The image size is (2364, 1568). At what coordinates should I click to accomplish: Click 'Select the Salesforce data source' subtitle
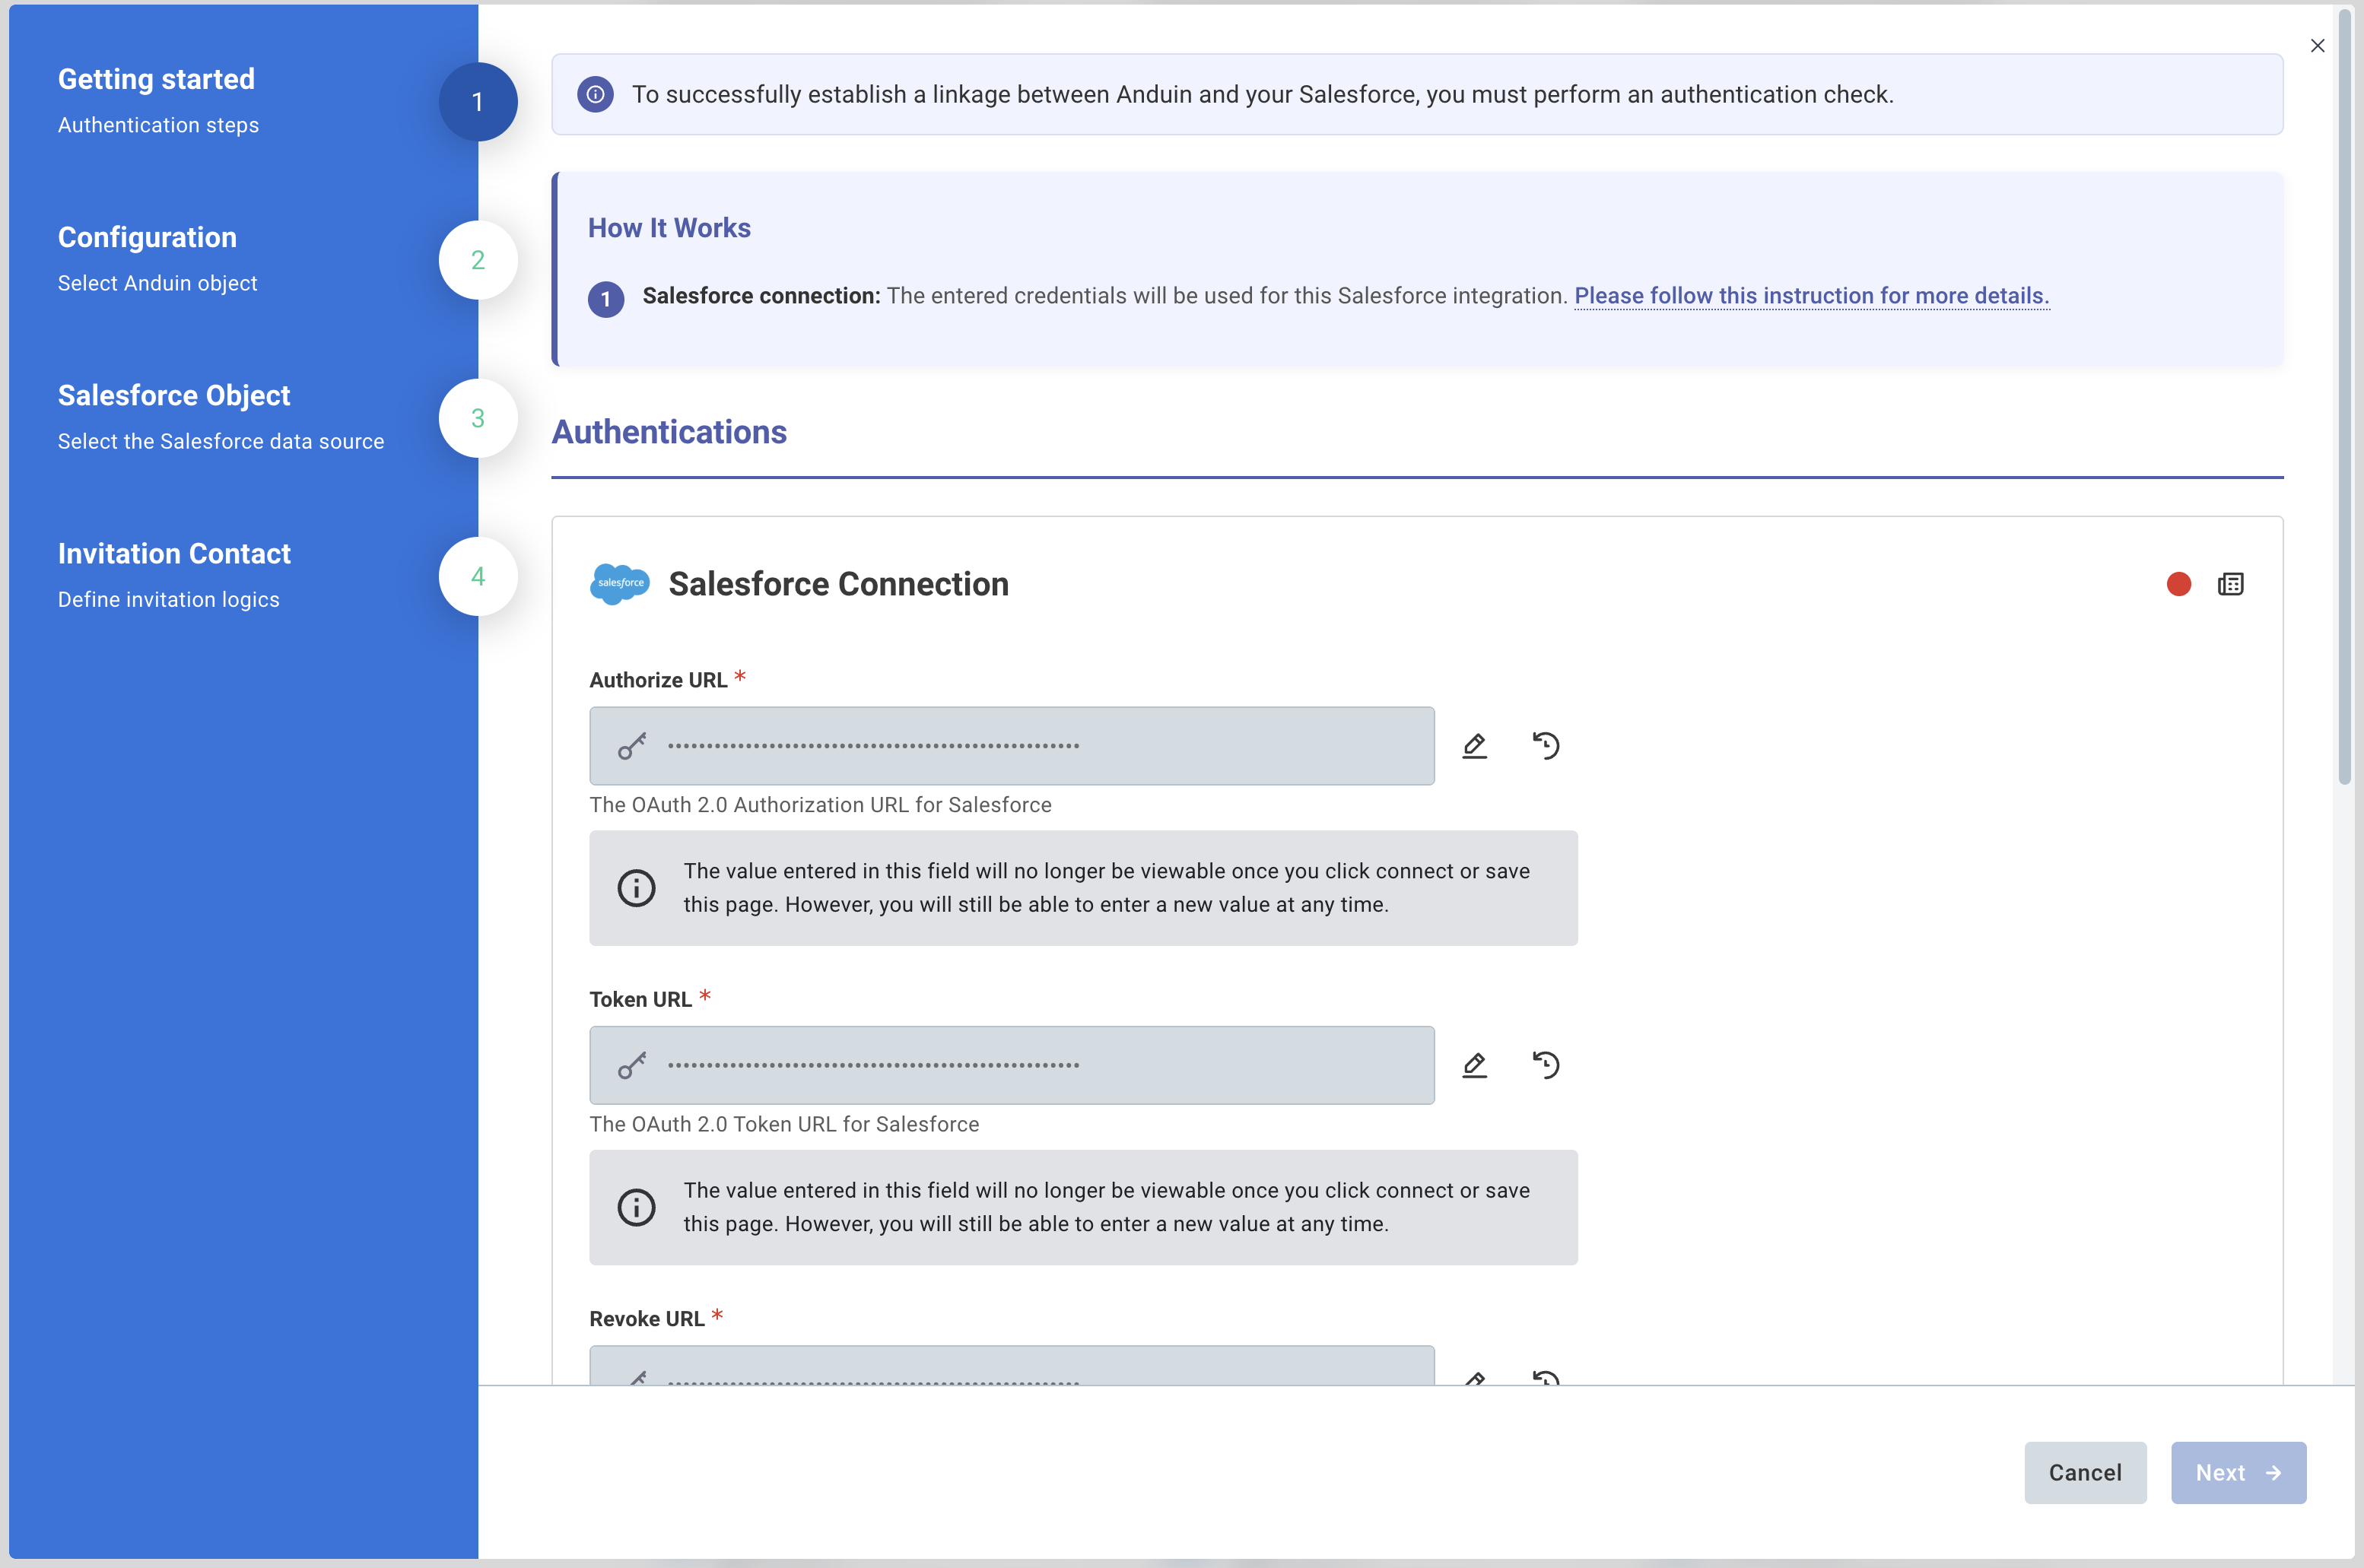click(221, 441)
